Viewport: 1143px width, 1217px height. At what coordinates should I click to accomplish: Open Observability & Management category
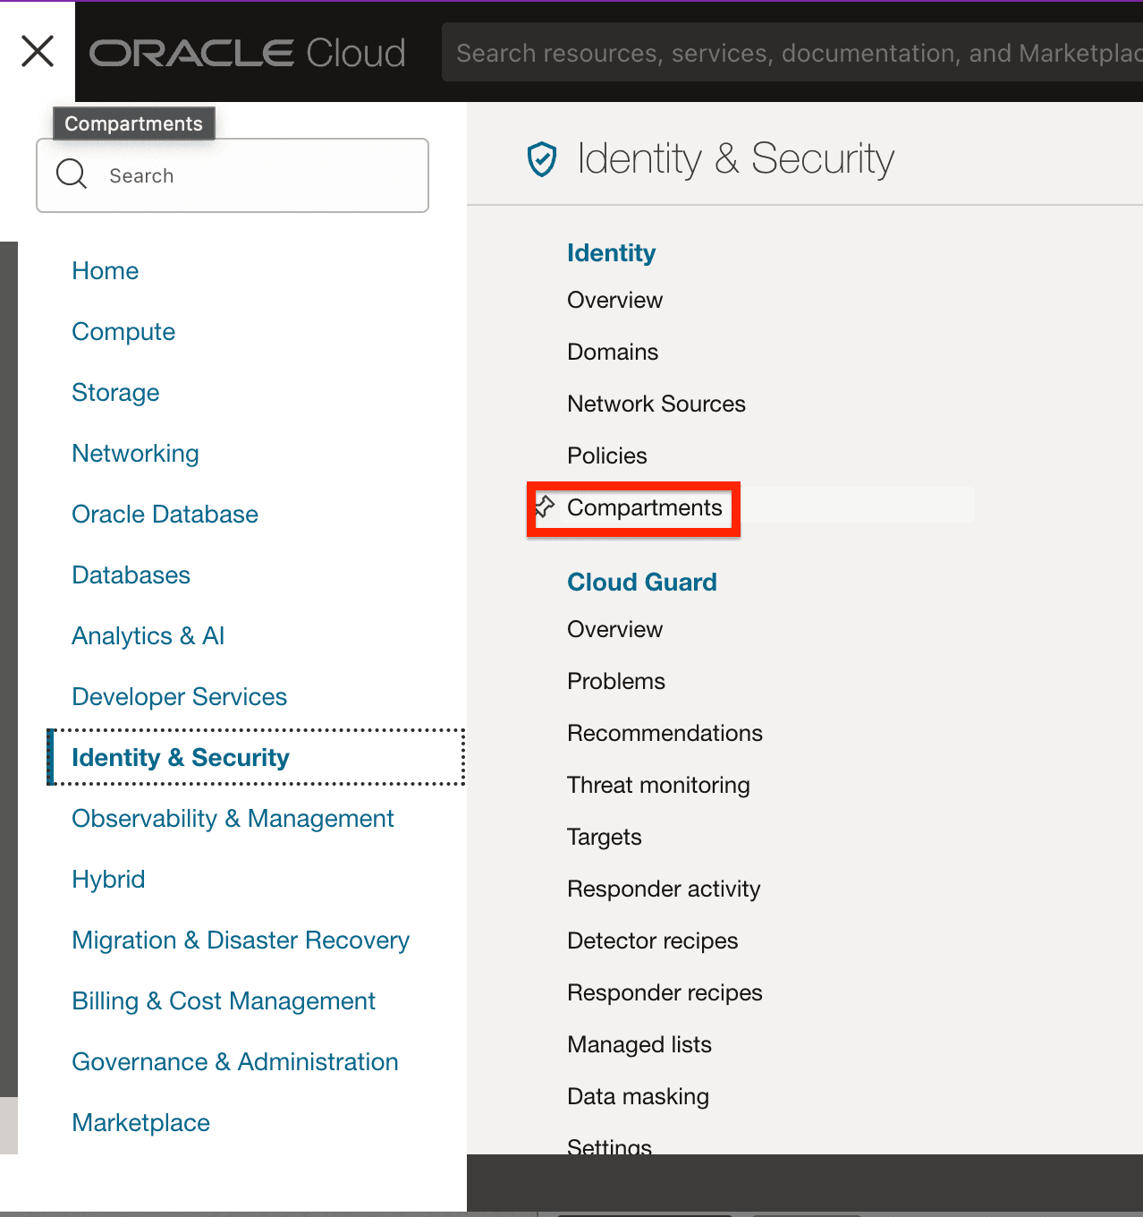(233, 819)
